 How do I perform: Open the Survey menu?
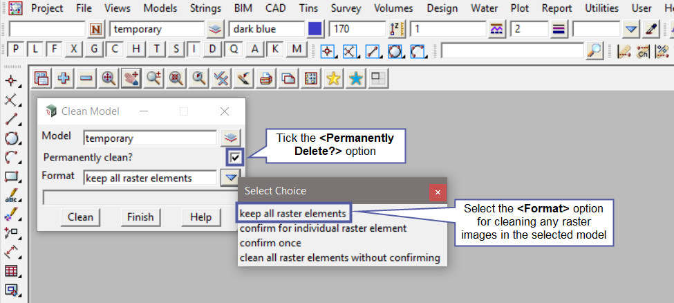pyautogui.click(x=346, y=8)
